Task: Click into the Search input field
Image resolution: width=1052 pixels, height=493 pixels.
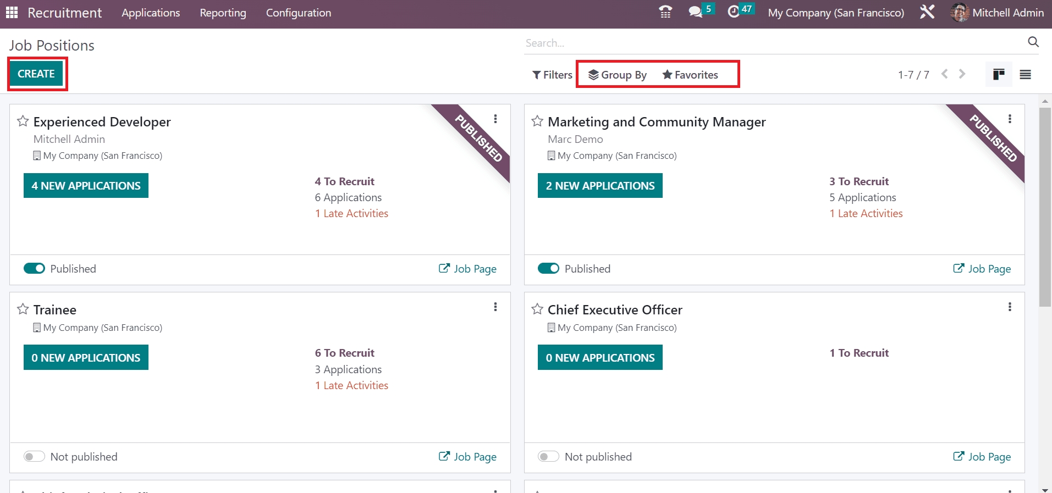Action: 770,43
